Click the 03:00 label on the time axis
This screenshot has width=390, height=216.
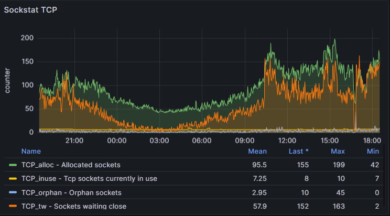click(x=159, y=141)
